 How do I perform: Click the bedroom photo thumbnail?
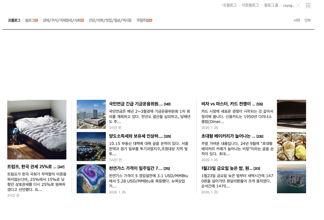(x=37, y=130)
